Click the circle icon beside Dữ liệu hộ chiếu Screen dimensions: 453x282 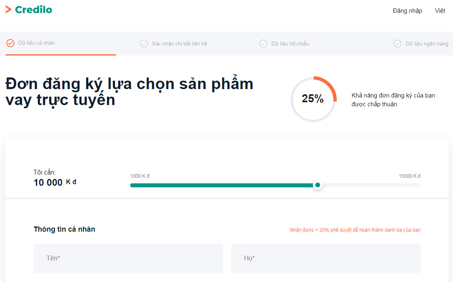point(263,44)
